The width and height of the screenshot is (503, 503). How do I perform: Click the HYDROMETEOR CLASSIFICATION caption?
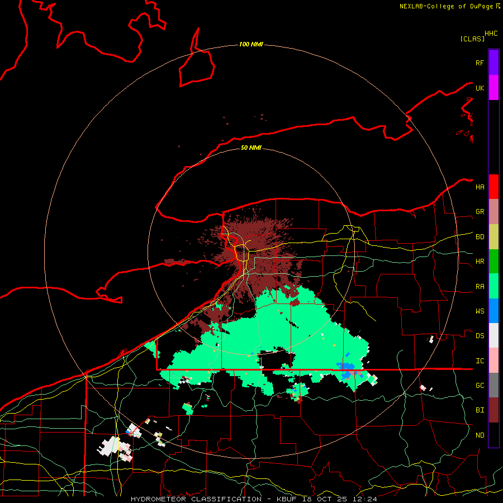click(196, 499)
